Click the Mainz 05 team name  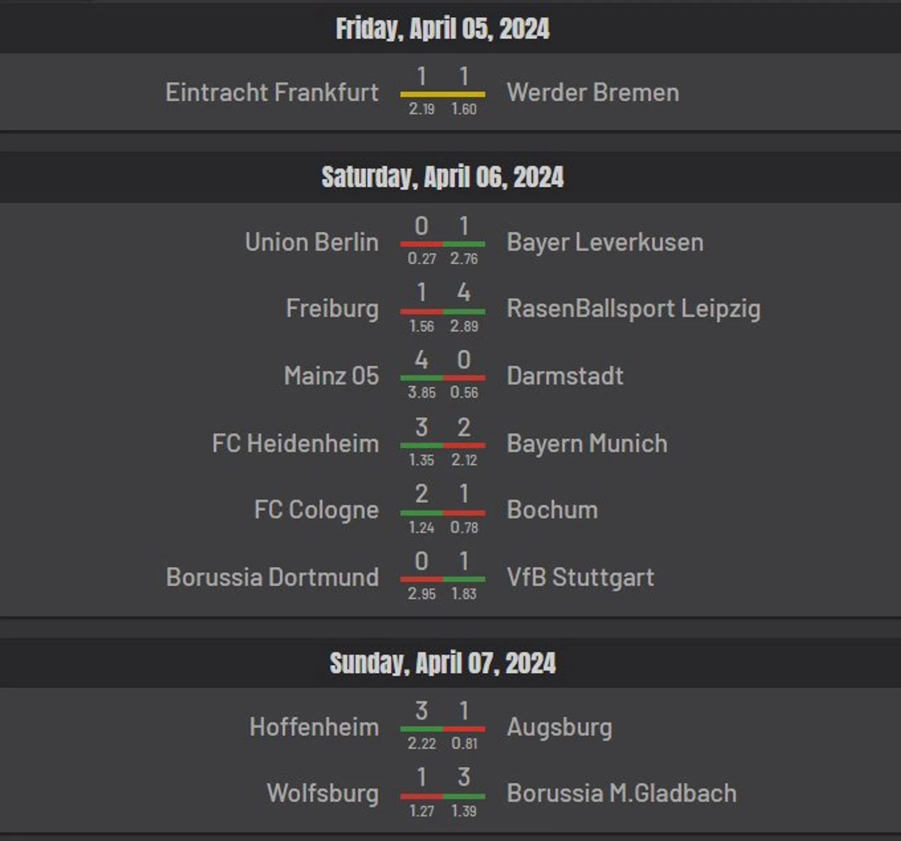331,376
